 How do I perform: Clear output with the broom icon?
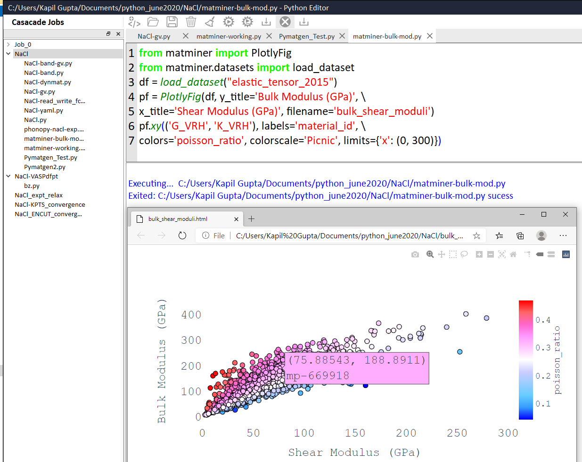click(x=210, y=22)
